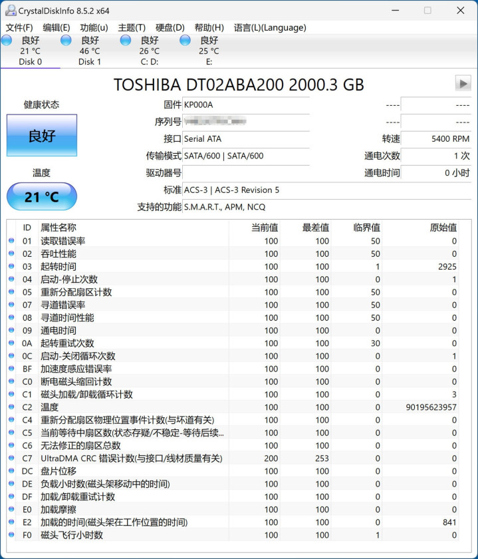Image resolution: width=478 pixels, height=559 pixels.
Task: Click status dot for C6 无法修正的扇区总数
Action: [x=11, y=445]
